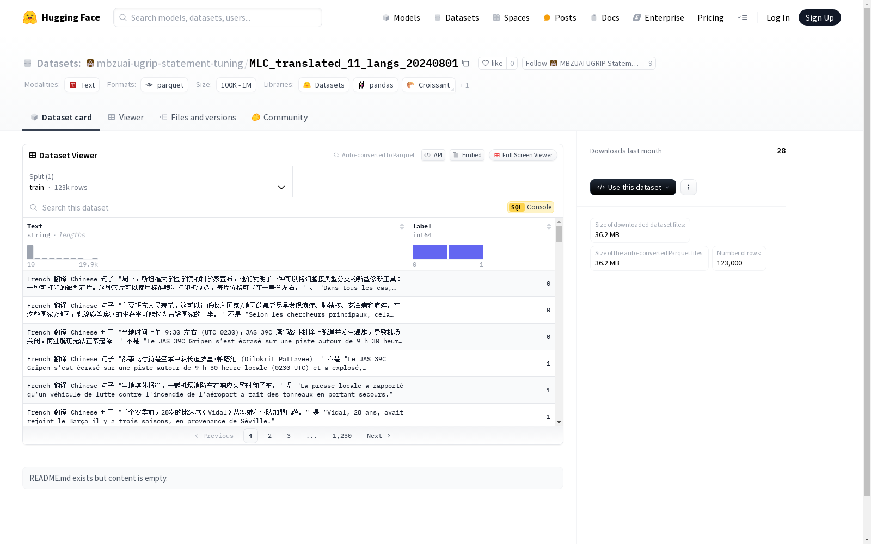Open the API button in Dataset Viewer

click(x=433, y=155)
